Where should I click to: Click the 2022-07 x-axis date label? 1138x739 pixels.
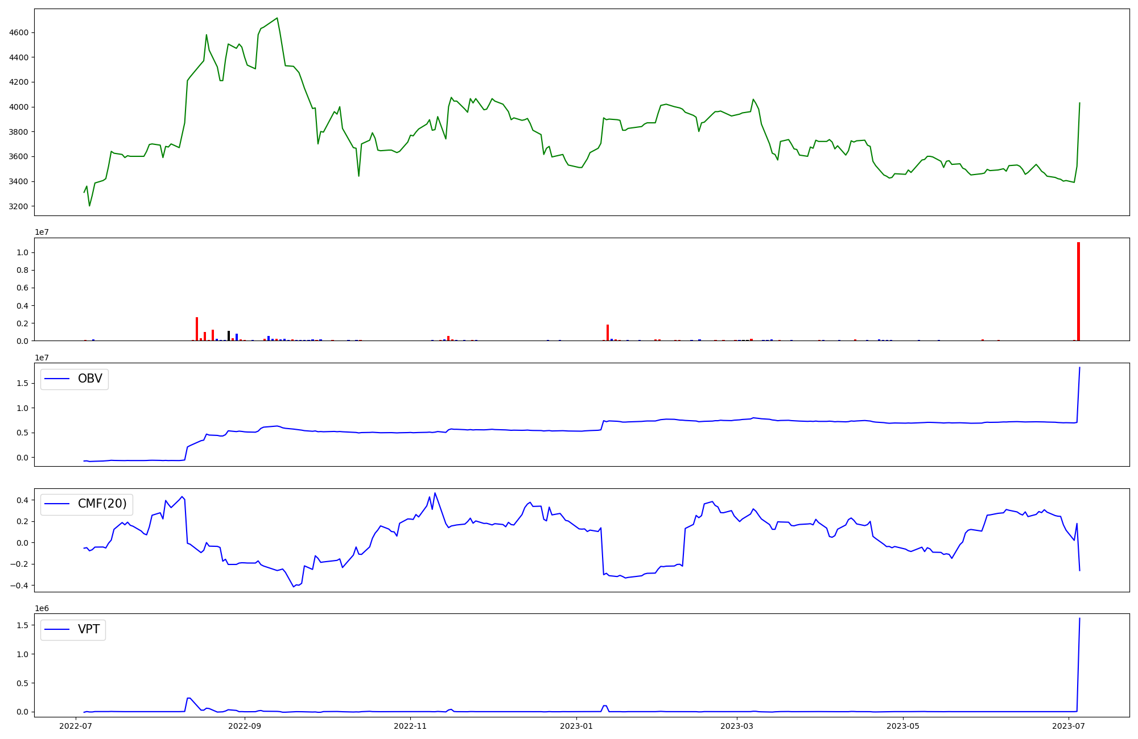(76, 726)
